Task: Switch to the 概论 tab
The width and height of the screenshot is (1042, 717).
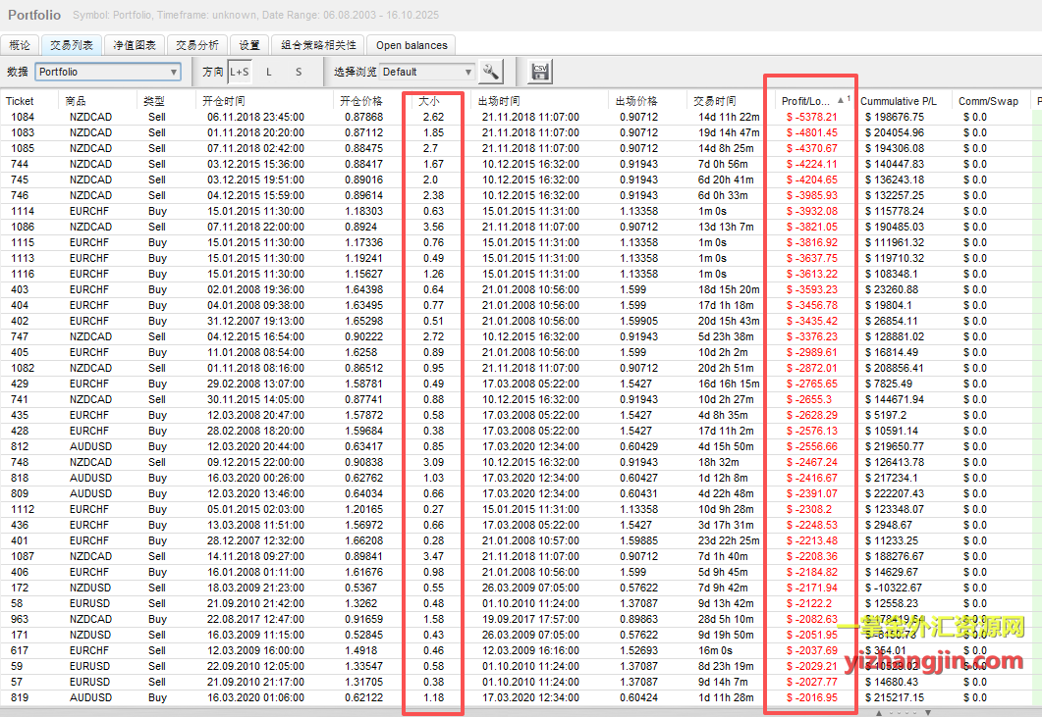Action: (x=21, y=45)
